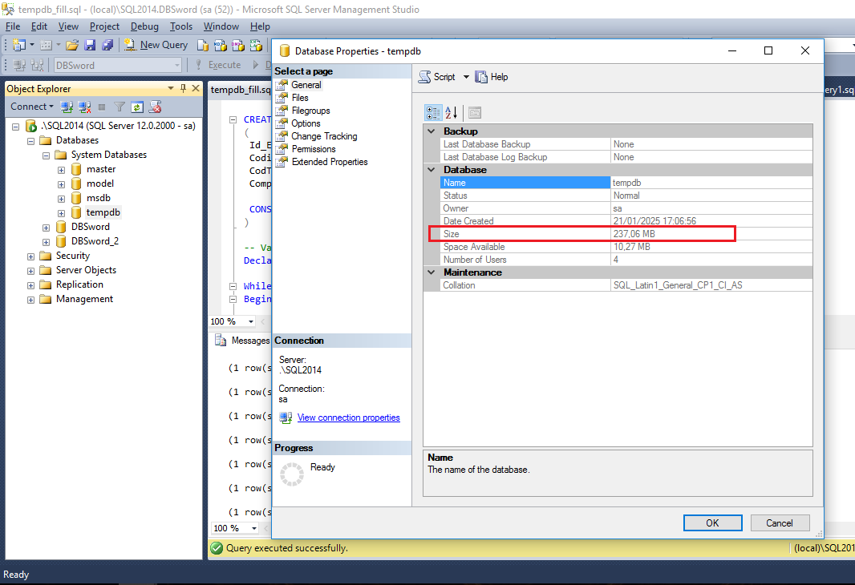This screenshot has width=855, height=585.
Task: Select the tempdb database in Object Explorer
Action: pos(103,212)
